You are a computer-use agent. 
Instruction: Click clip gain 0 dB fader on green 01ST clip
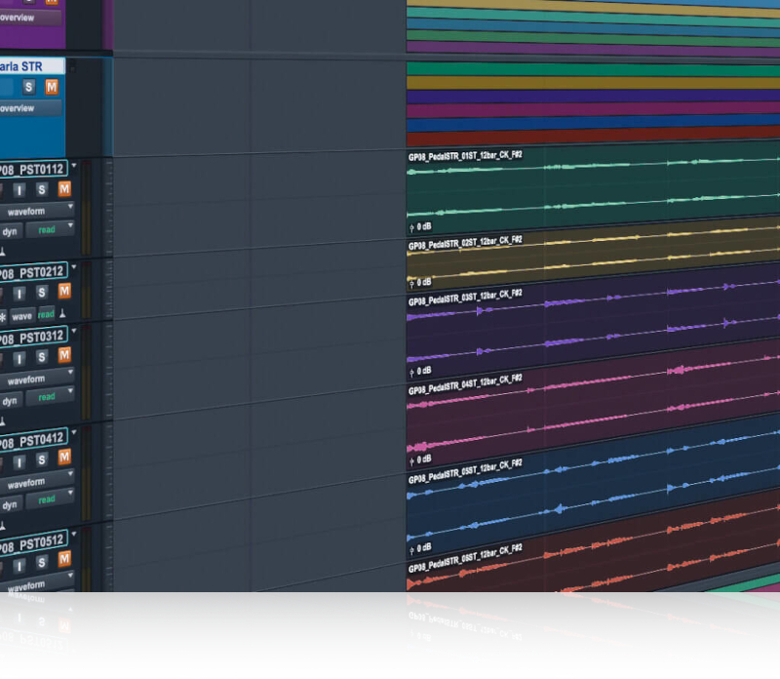click(420, 227)
